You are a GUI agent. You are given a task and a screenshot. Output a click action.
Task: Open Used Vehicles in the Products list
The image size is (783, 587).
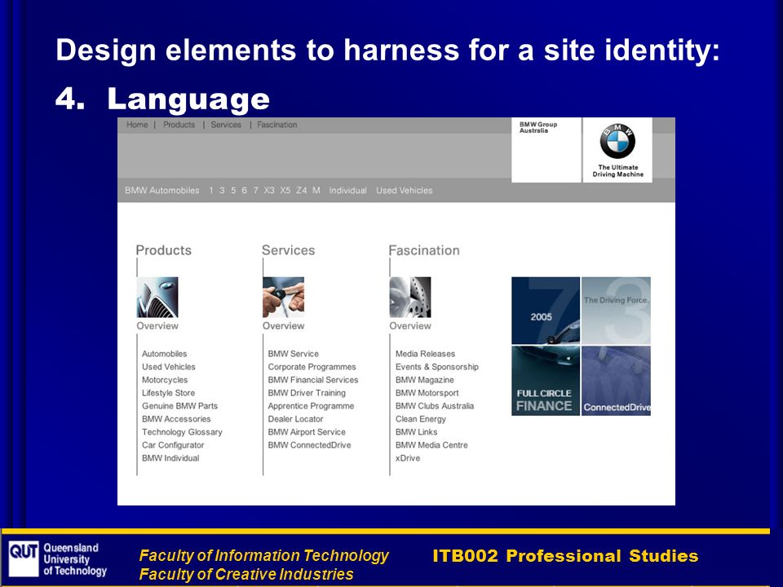tap(169, 367)
